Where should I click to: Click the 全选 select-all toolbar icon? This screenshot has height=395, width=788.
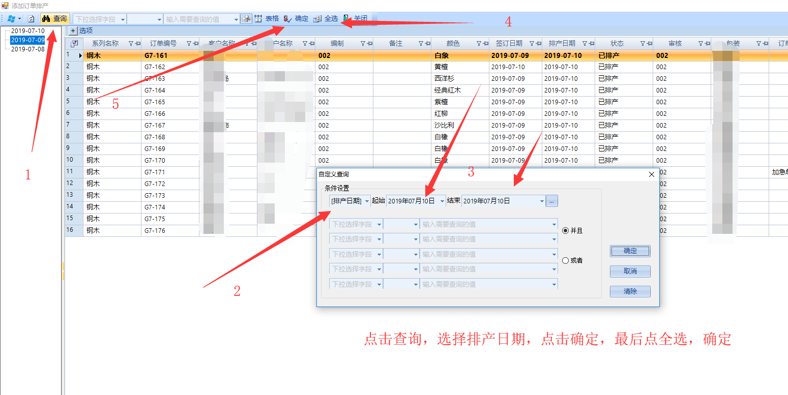(x=317, y=19)
